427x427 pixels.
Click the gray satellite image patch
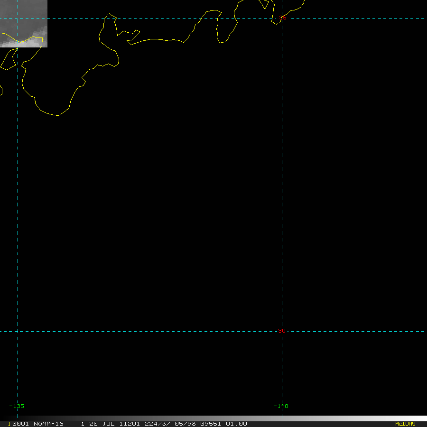24,24
